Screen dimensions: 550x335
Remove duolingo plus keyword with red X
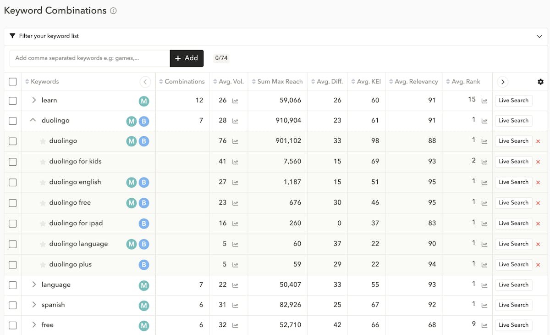[538, 265]
